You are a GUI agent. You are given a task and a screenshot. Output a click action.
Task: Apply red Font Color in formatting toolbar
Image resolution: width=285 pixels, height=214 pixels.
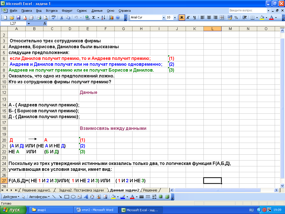pyautogui.click(x=271, y=18)
